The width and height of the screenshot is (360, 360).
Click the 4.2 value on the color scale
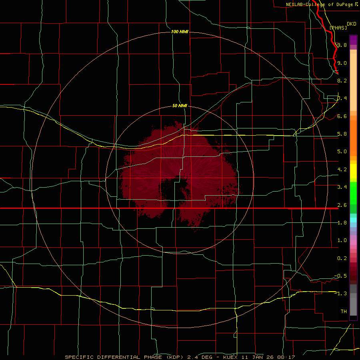tap(342, 170)
